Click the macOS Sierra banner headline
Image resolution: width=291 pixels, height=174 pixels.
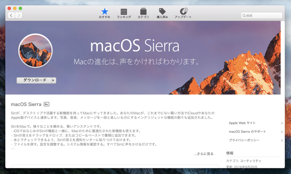click(135, 46)
